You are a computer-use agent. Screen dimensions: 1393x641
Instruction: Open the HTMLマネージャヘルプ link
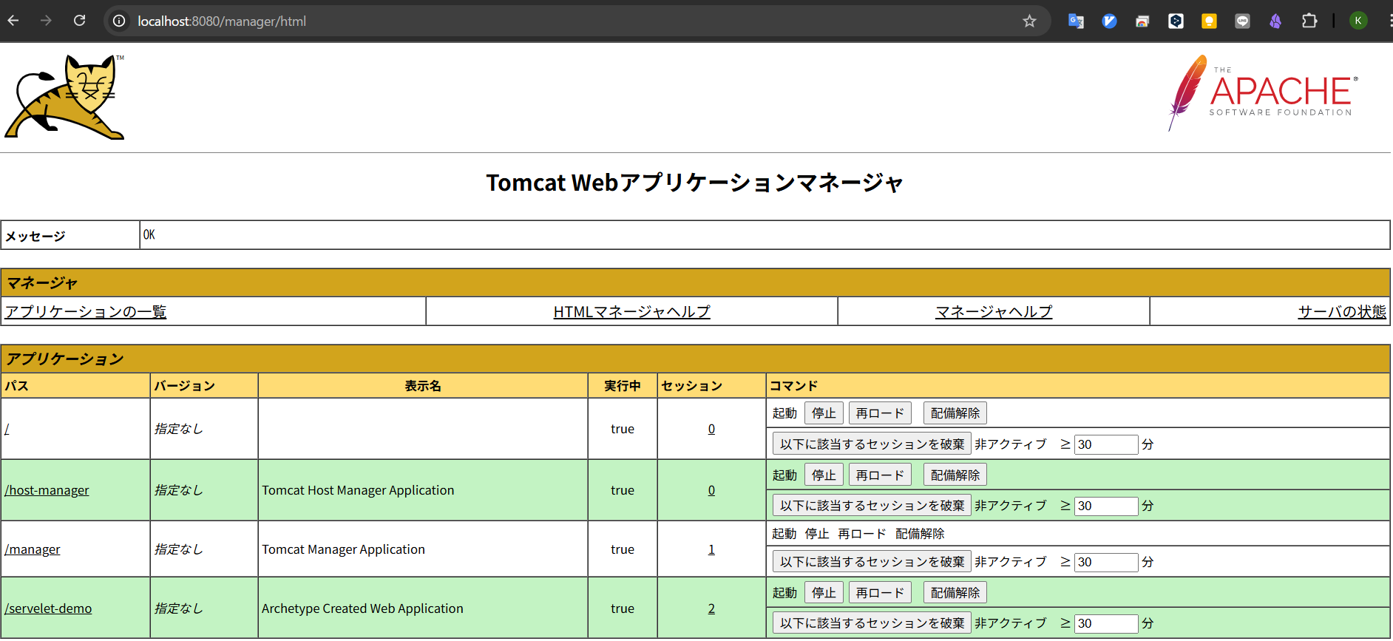631,312
